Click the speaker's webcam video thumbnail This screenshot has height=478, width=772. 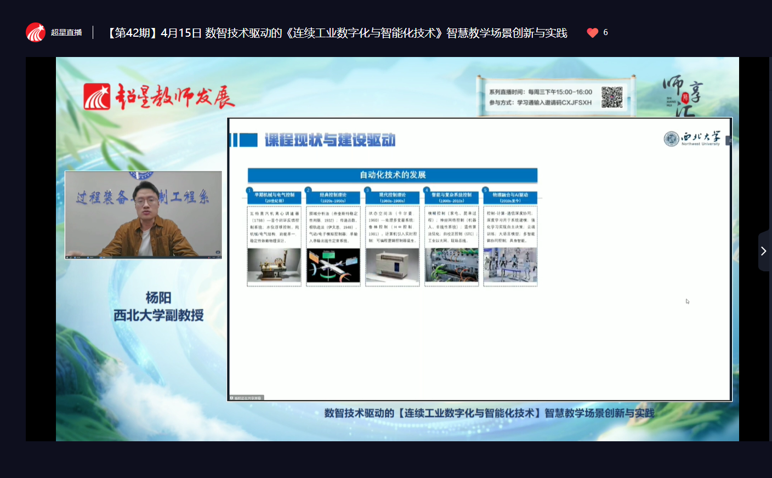143,214
